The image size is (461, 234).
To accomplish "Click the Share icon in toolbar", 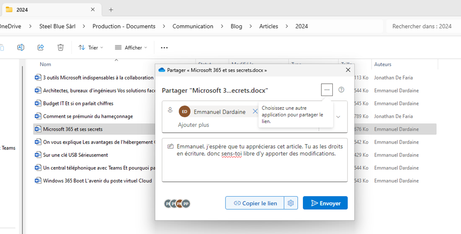I will click(x=41, y=48).
